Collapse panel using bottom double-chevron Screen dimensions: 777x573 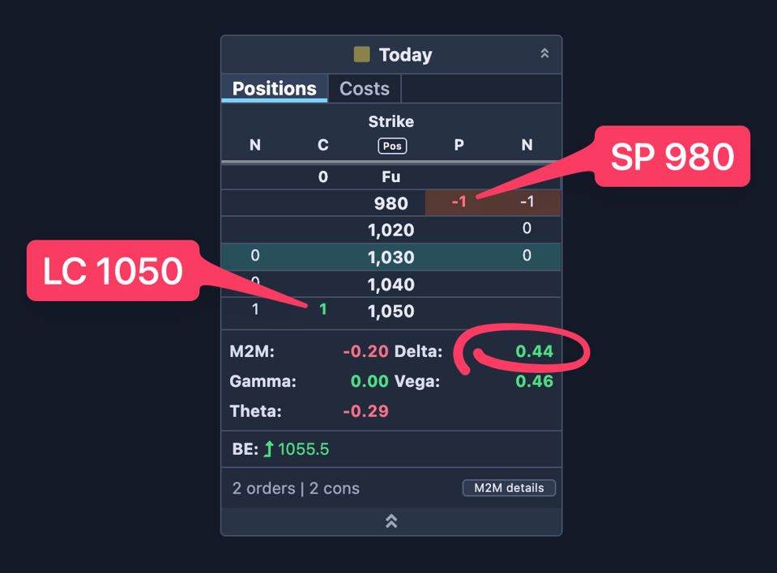(391, 521)
